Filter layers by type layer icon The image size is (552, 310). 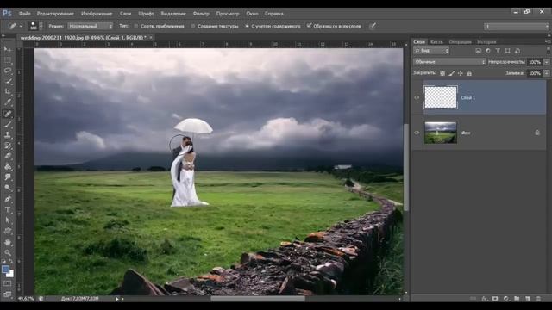(x=498, y=51)
